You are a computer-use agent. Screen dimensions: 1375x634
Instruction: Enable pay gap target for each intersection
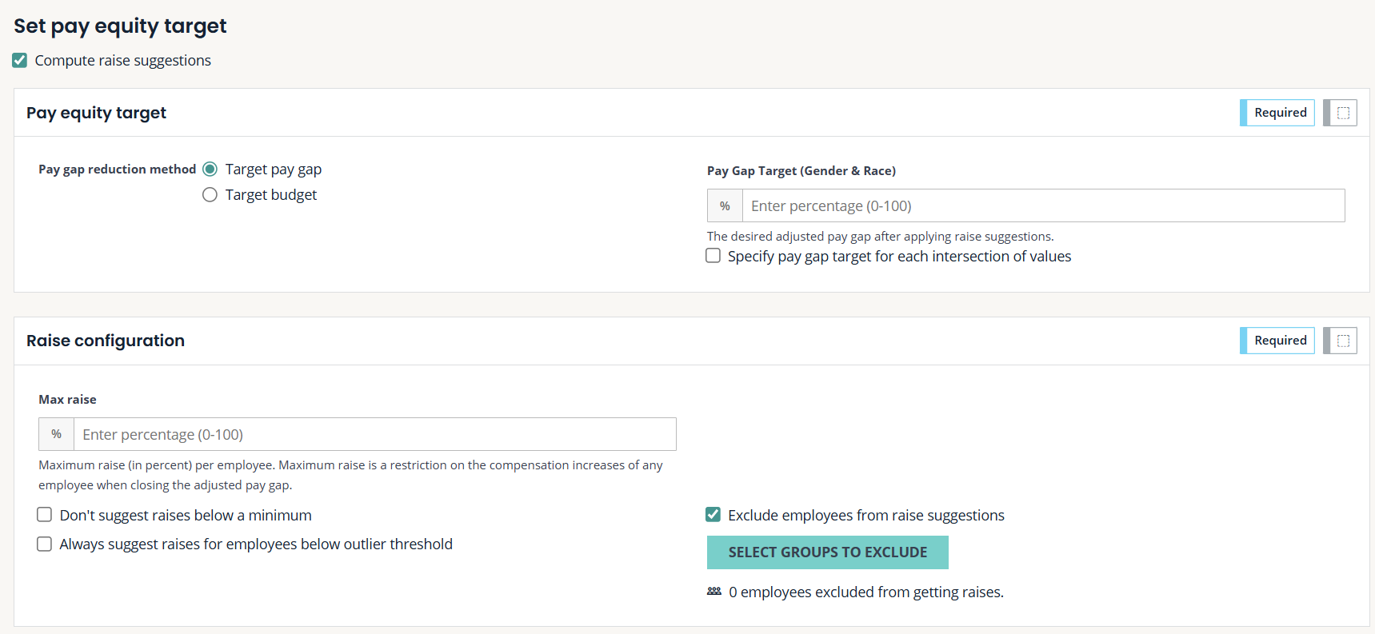(x=713, y=256)
